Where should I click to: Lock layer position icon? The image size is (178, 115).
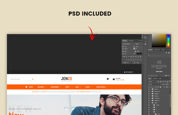(x=156, y=87)
